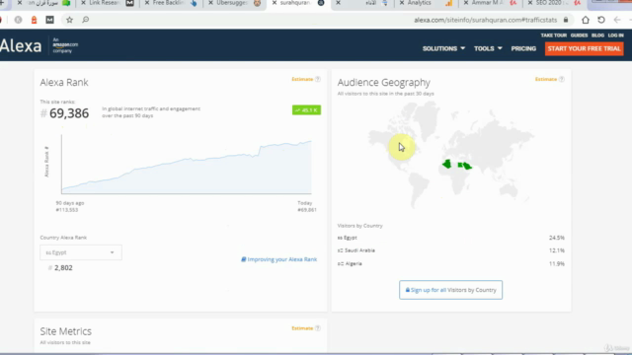Click the Audience Geography heading

[384, 83]
